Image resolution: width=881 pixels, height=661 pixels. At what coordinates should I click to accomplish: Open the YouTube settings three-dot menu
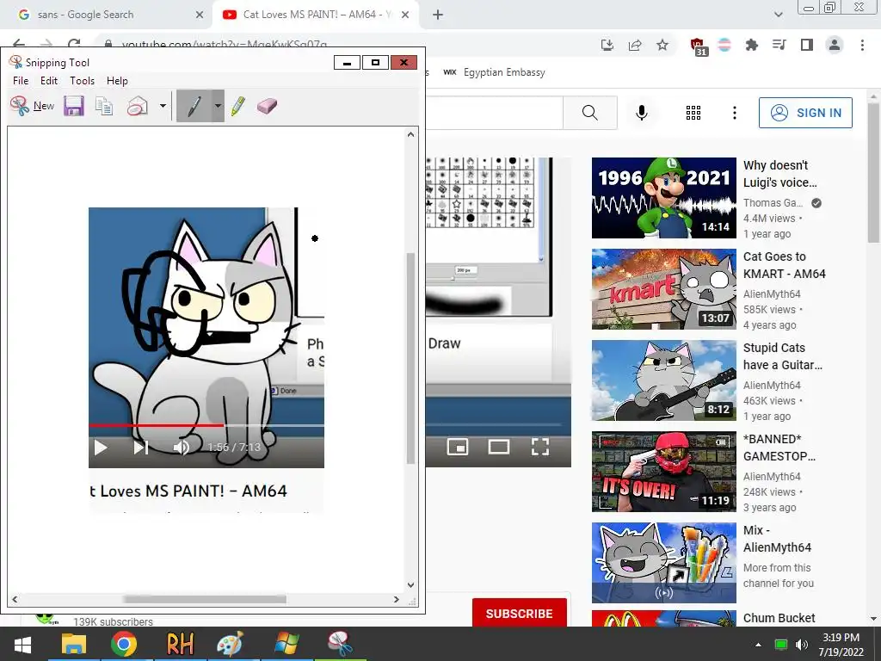(735, 113)
